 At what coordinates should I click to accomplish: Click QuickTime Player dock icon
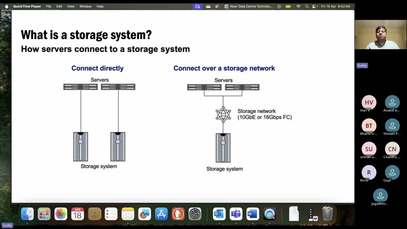pos(269,214)
